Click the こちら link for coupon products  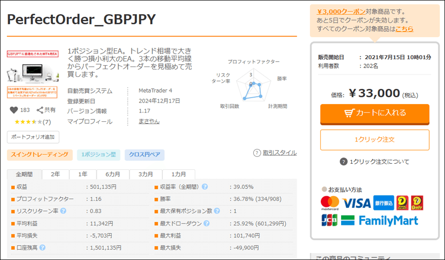coord(404,29)
